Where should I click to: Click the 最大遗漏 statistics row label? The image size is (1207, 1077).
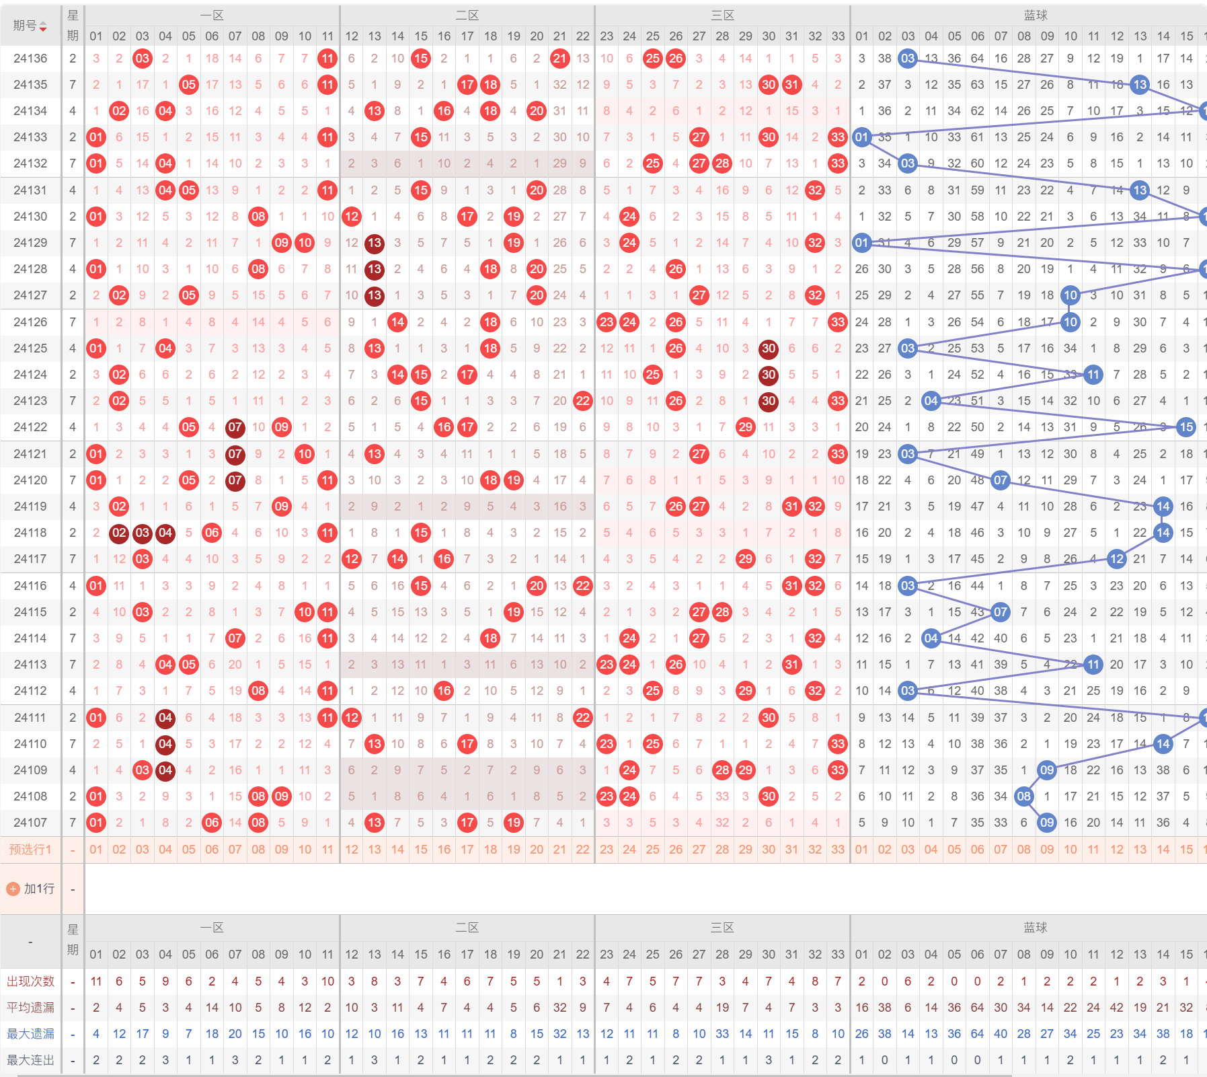30,1034
